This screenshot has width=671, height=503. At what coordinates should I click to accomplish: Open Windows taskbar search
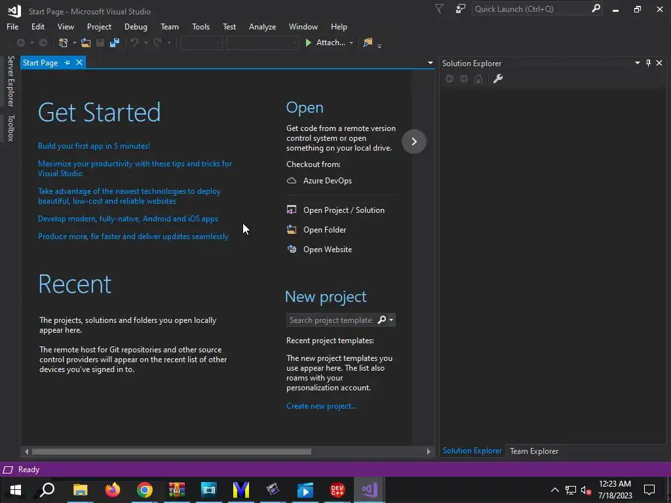click(x=47, y=490)
